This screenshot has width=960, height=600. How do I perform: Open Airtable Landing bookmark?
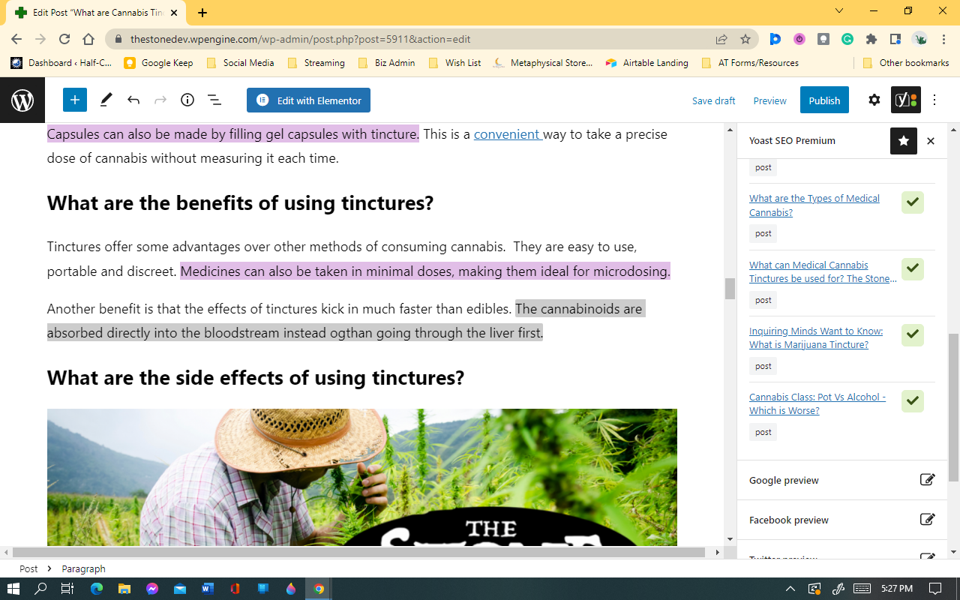[647, 63]
